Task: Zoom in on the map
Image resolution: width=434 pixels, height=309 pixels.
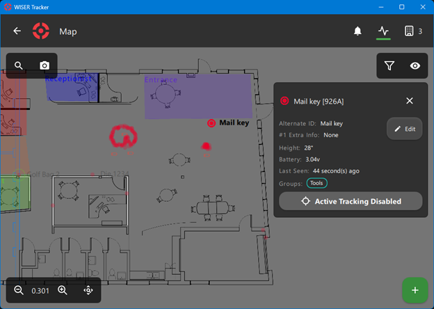Action: pyautogui.click(x=63, y=290)
